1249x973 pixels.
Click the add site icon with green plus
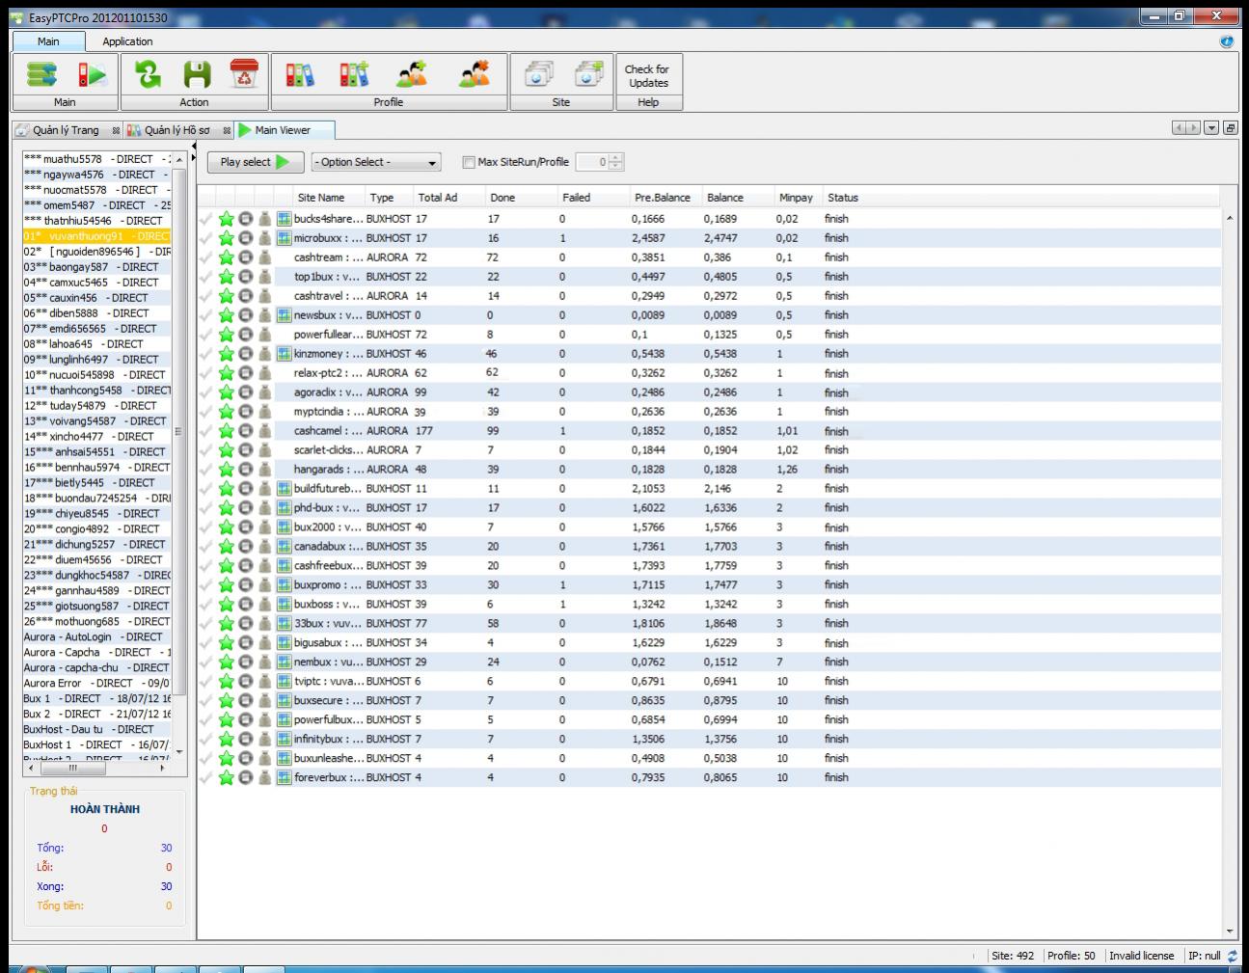coord(588,75)
